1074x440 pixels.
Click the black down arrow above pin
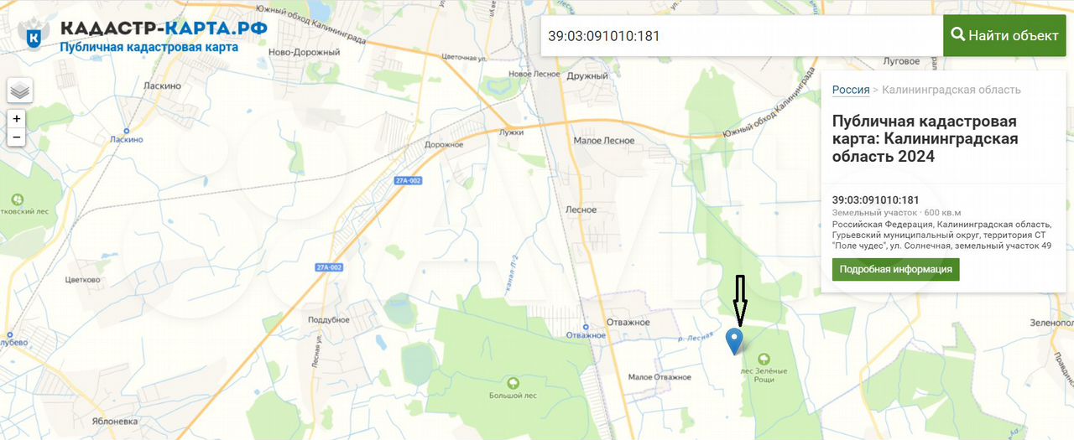coord(739,300)
